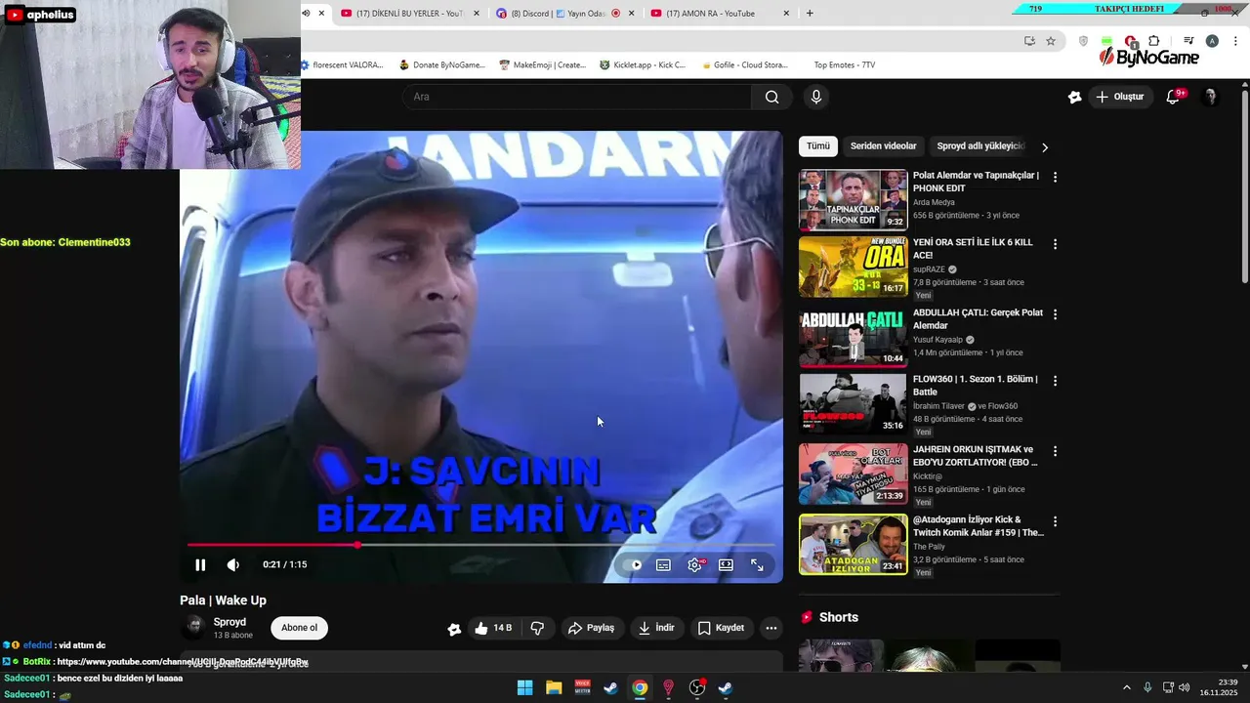Open options for FLOW360 video
The width and height of the screenshot is (1250, 703).
point(1055,381)
